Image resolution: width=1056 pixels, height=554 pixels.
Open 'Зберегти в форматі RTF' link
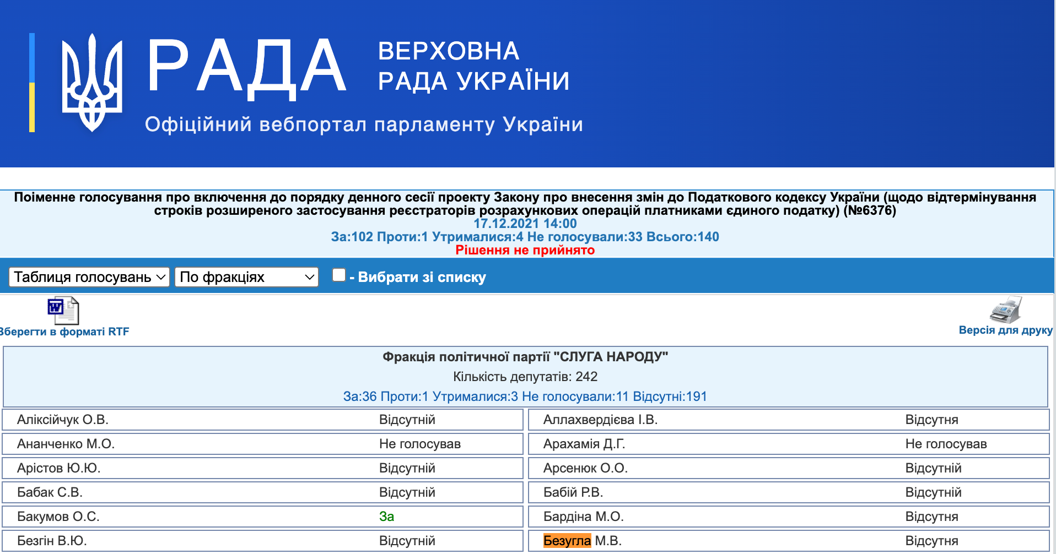[x=64, y=332]
